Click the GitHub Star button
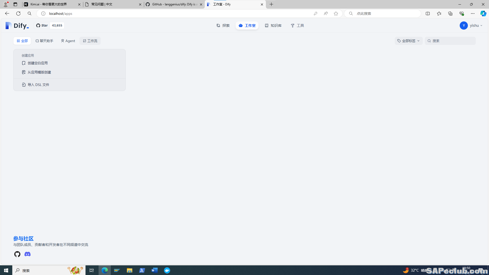This screenshot has height=275, width=489. pyautogui.click(x=42, y=26)
